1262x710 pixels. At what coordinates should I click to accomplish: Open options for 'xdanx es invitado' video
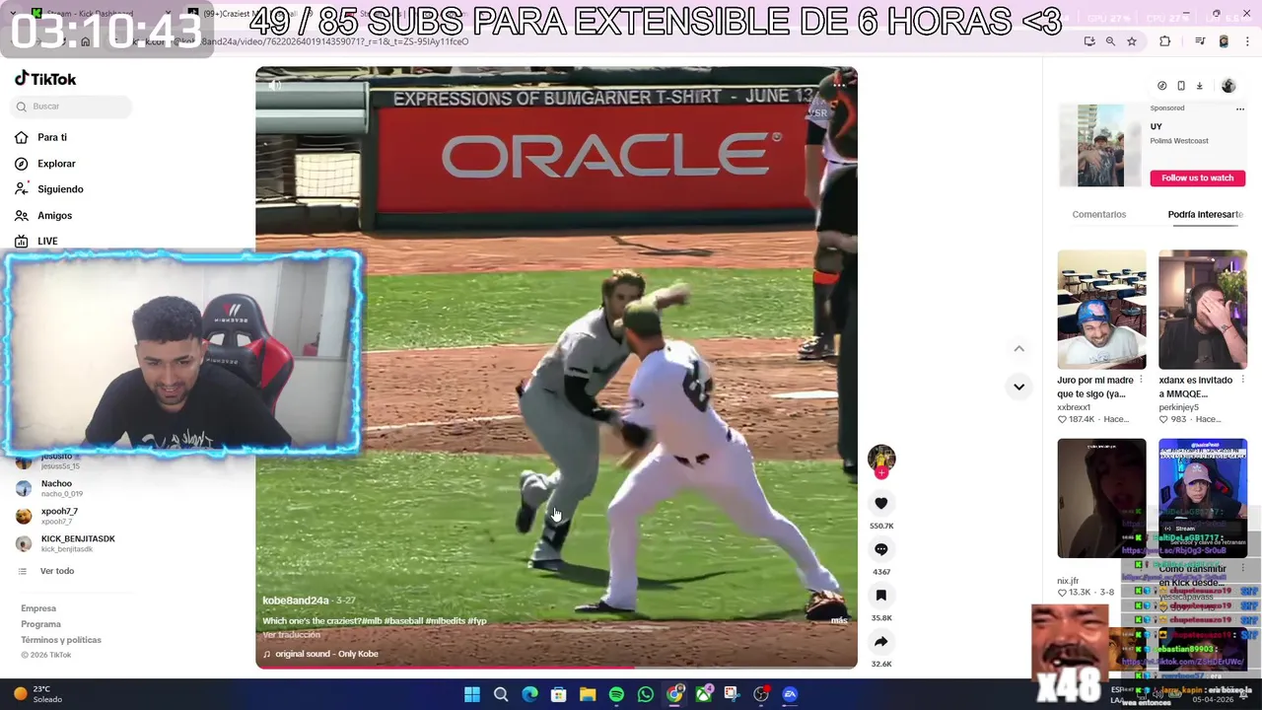(1242, 380)
